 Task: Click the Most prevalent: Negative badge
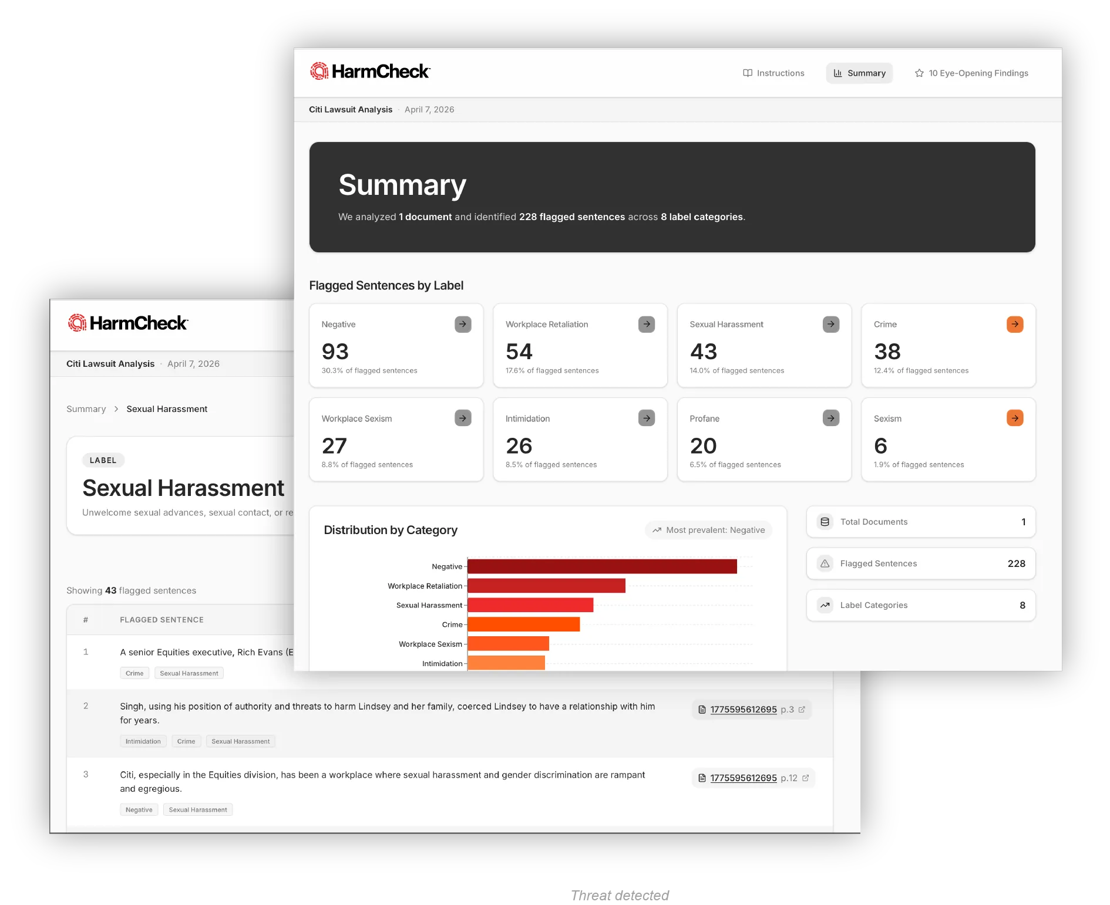pyautogui.click(x=709, y=530)
